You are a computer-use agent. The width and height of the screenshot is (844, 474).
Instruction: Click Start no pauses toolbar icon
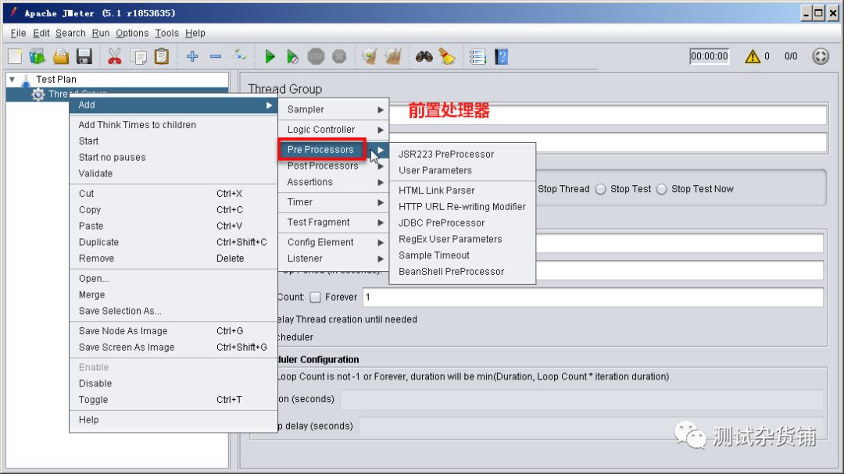292,56
